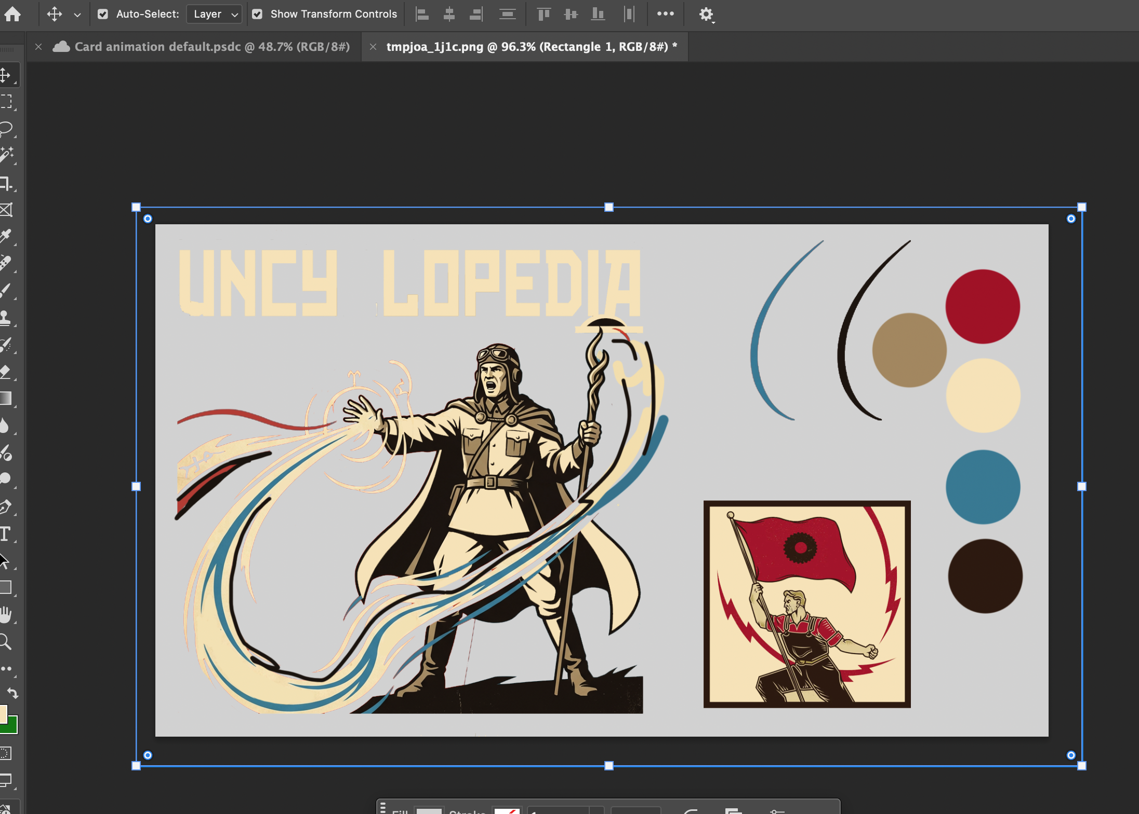Viewport: 1139px width, 814px height.
Task: Open the green background color swatch
Action: [x=11, y=727]
